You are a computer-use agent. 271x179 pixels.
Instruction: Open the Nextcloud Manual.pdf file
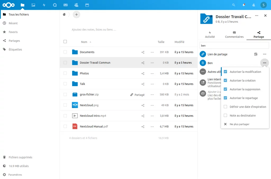click(94, 126)
